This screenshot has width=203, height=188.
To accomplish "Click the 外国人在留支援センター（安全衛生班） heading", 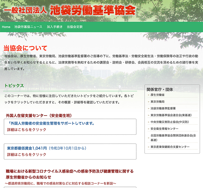I will click(x=39, y=115).
